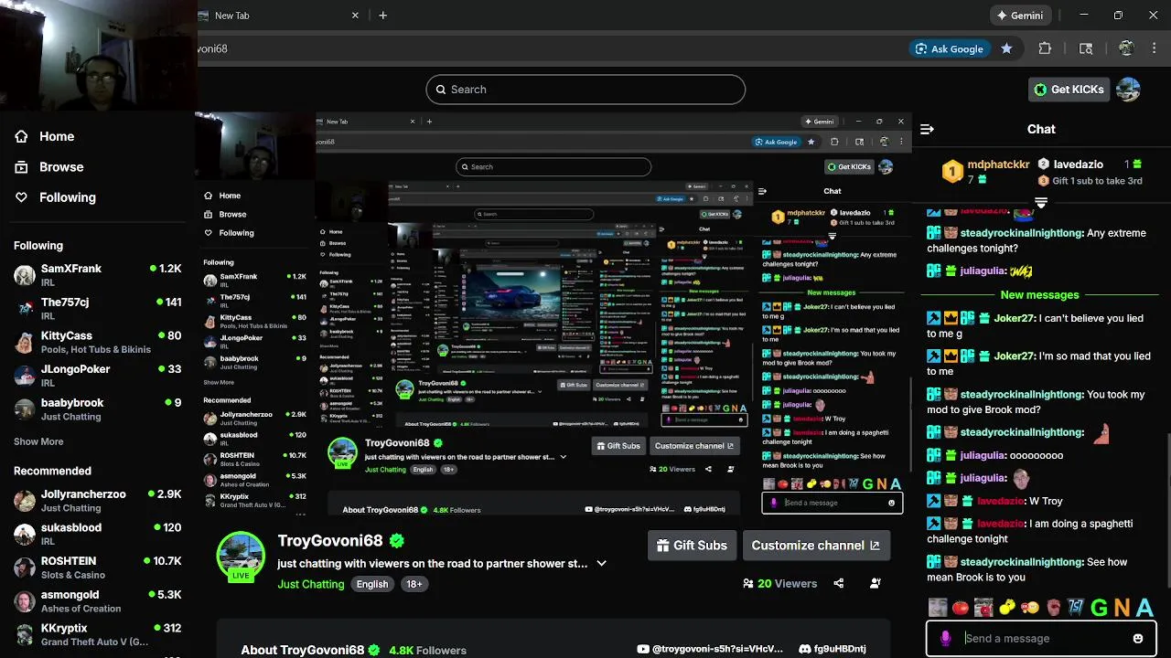
Task: Expand the stream title with the chevron
Action: 601,563
